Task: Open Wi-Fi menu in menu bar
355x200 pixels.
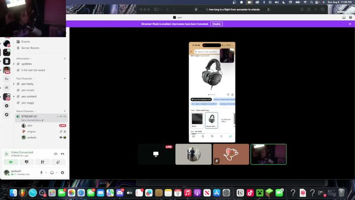Action: (305, 2)
